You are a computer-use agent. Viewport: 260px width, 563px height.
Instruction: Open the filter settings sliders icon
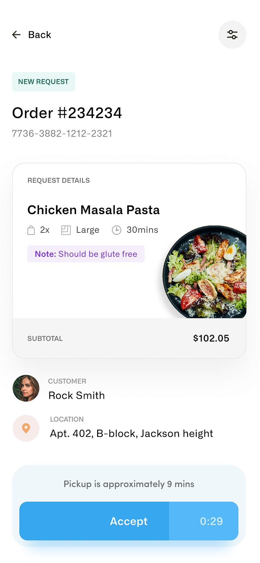[x=232, y=35]
